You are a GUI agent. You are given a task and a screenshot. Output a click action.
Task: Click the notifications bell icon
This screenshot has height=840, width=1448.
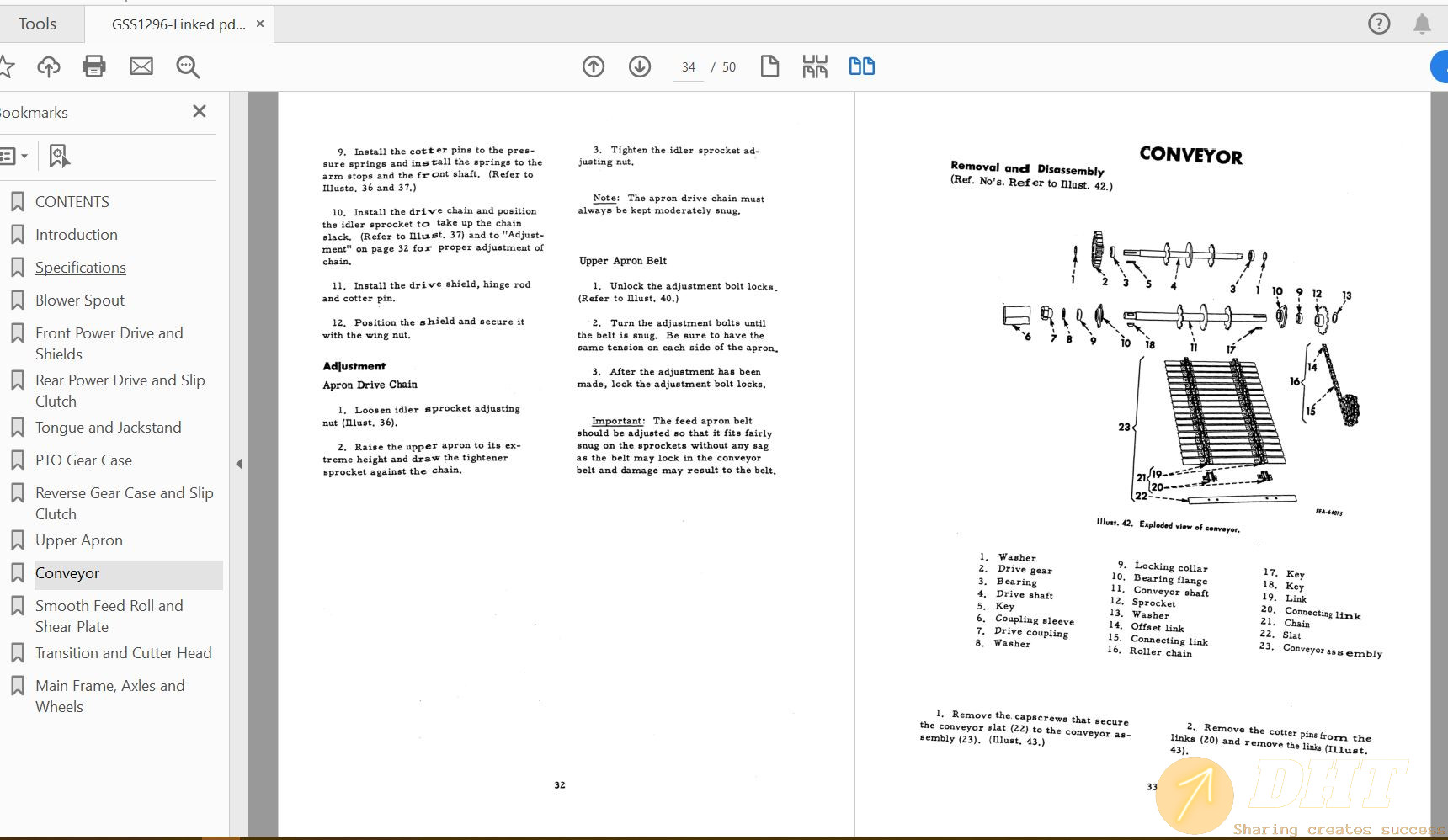[1422, 24]
